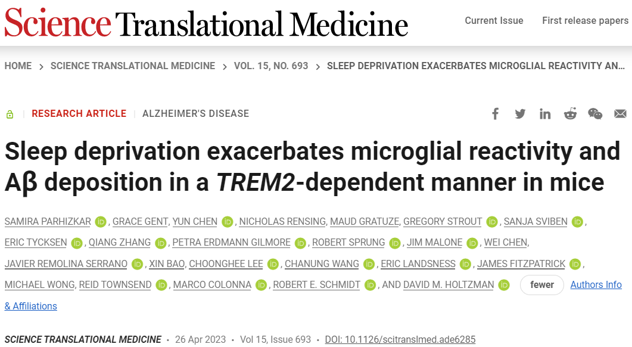Share article via WeChat

595,114
